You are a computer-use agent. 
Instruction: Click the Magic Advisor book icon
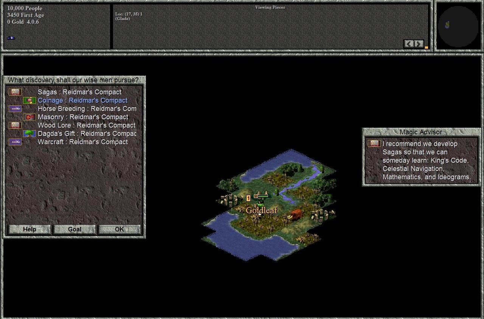tap(374, 144)
